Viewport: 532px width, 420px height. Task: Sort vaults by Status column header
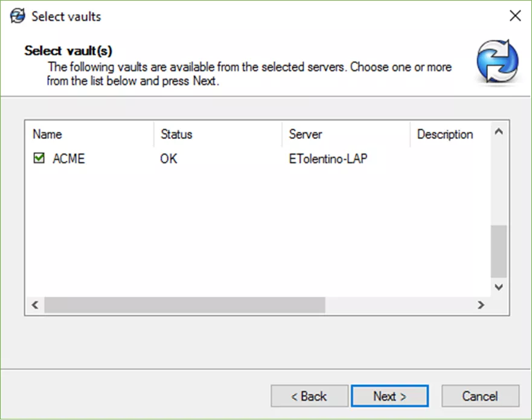tap(217, 134)
